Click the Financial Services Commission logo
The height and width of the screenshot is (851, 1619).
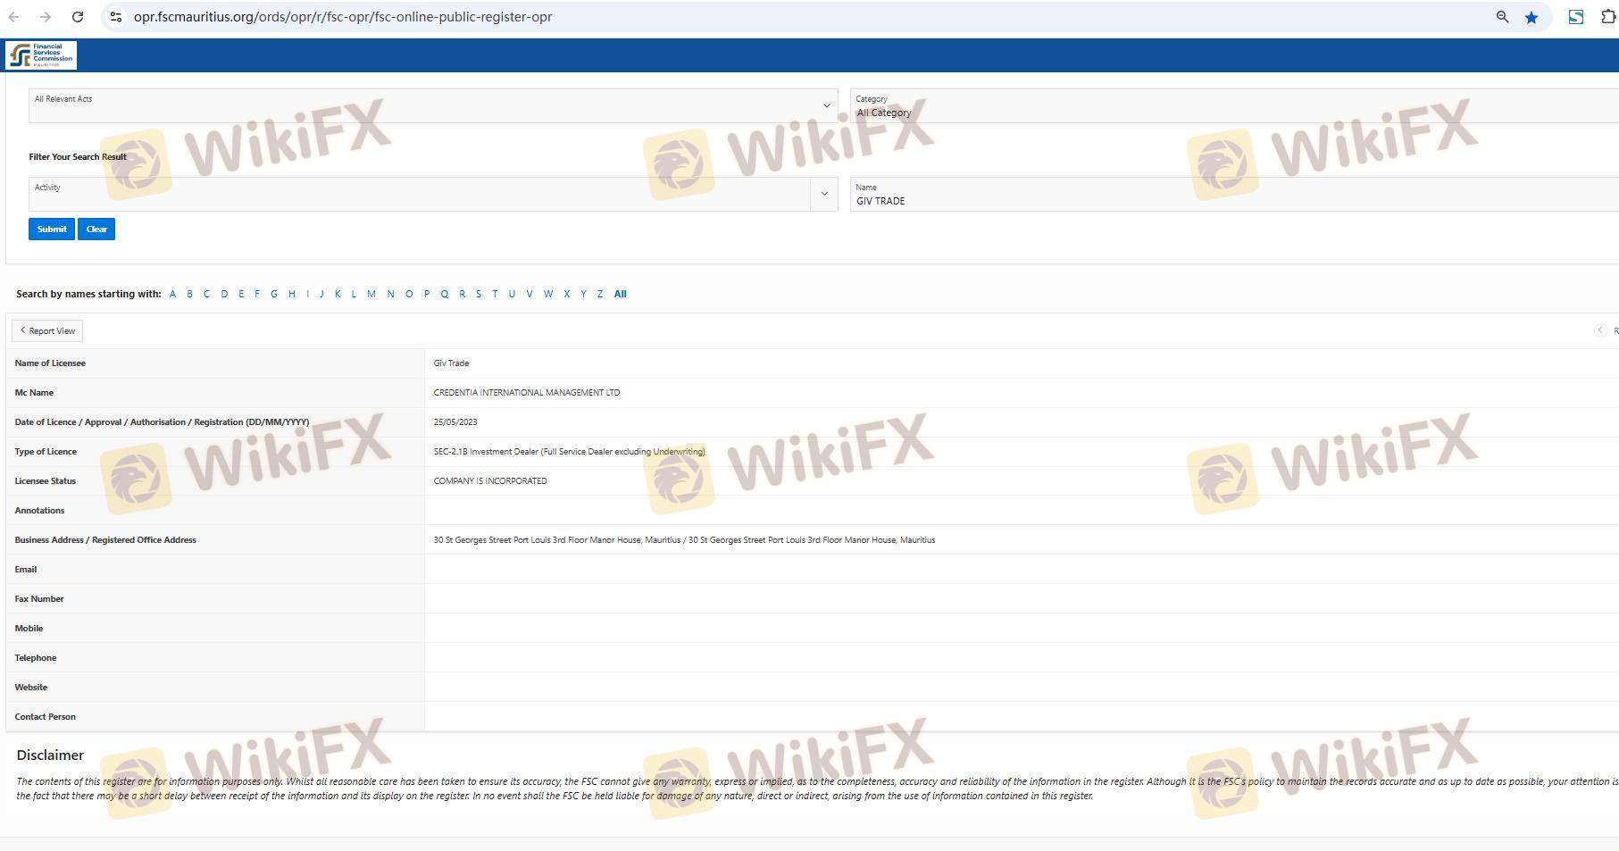click(41, 55)
